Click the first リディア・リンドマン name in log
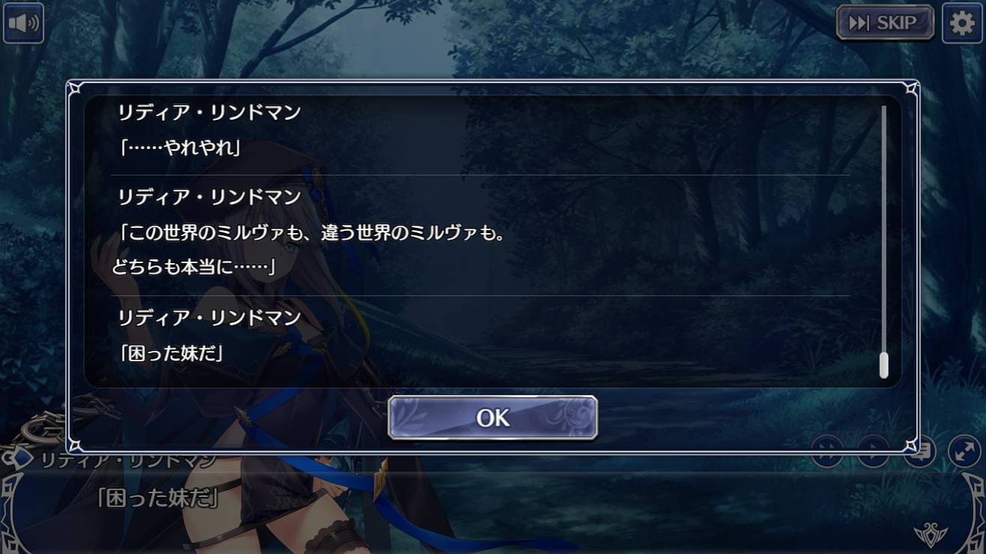 point(209,112)
